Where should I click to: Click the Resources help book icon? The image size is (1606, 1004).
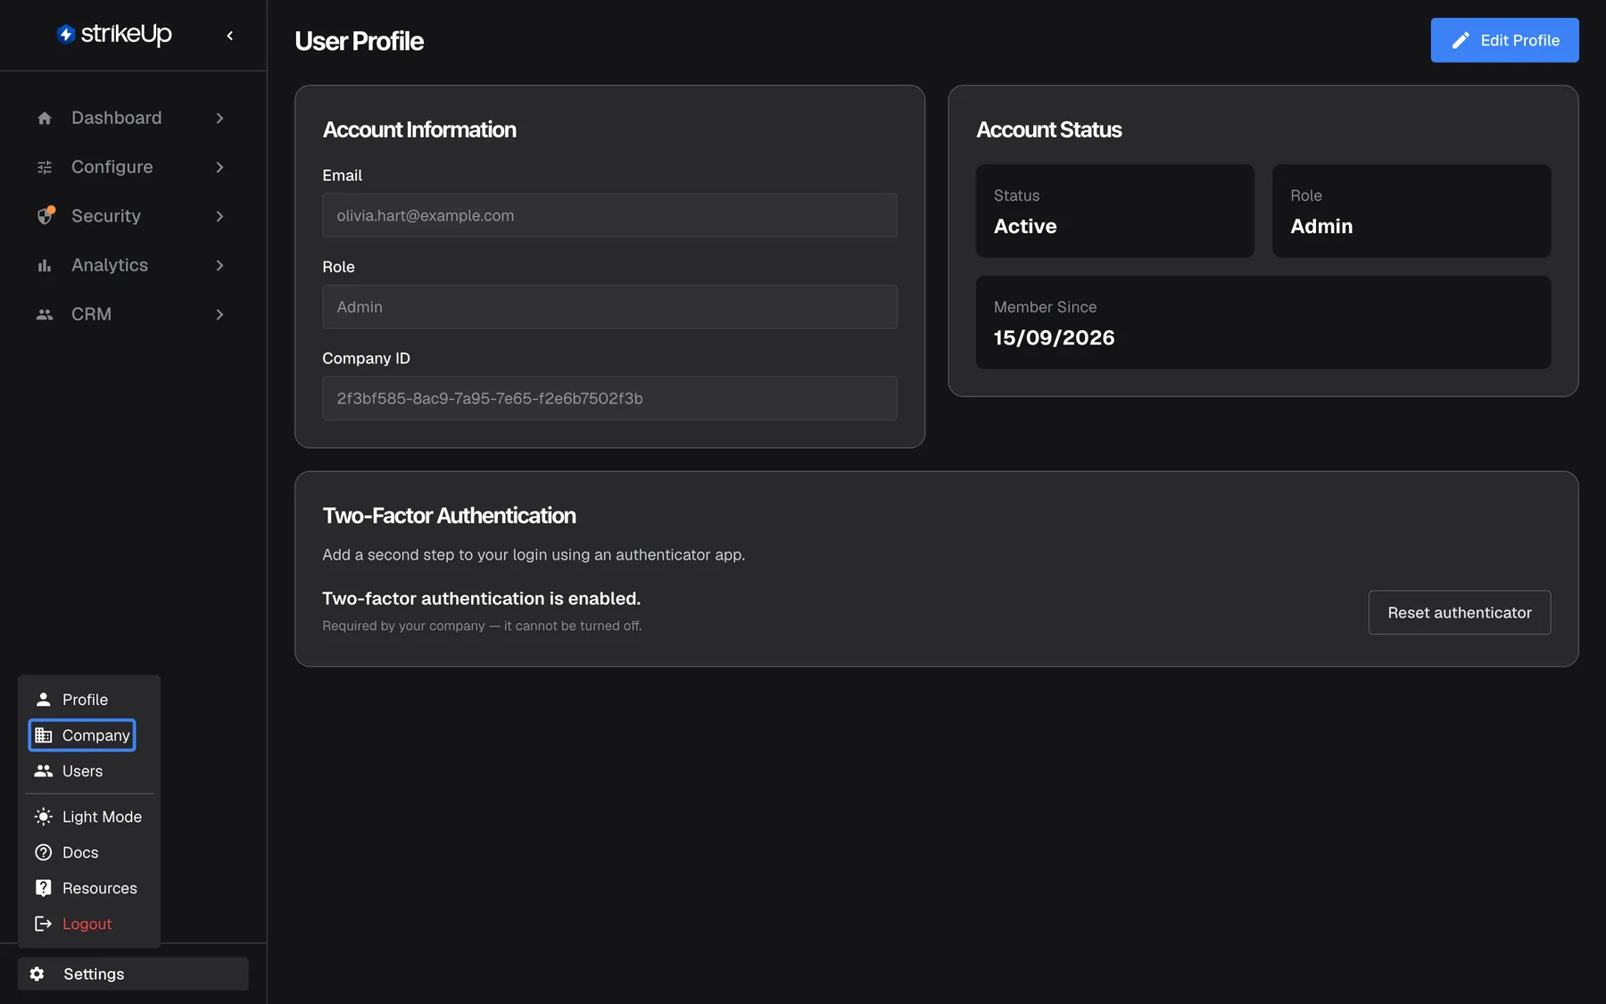point(43,888)
